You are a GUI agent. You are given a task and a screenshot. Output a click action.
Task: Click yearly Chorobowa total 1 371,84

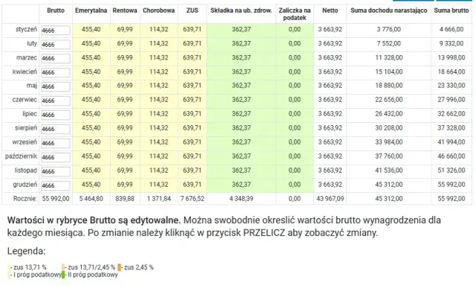click(158, 199)
